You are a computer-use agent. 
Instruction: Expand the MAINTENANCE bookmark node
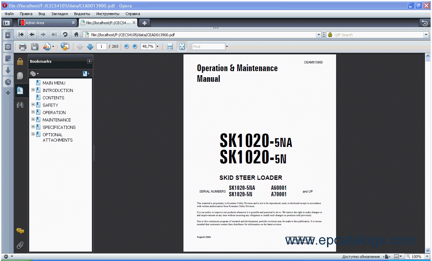point(33,120)
